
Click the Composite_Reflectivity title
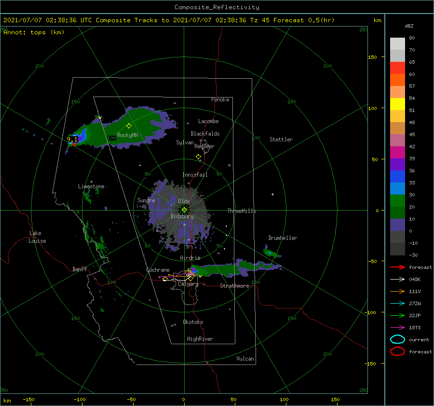(x=217, y=7)
